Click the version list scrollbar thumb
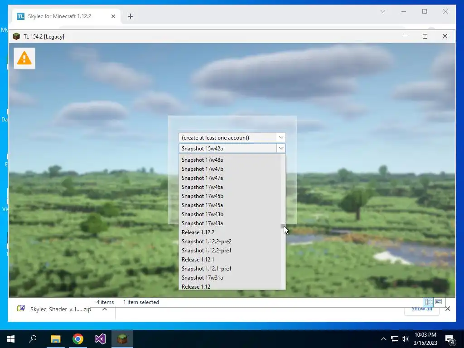The image size is (464, 348). (x=283, y=227)
